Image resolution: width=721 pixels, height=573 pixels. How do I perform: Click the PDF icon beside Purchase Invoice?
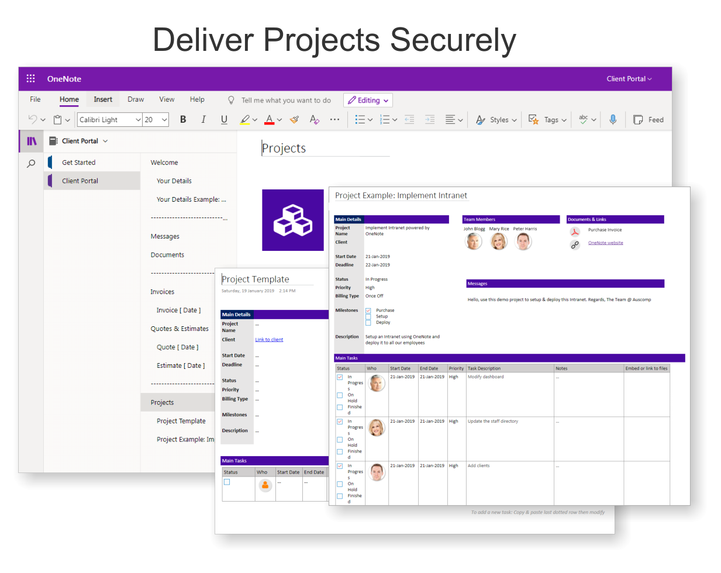(575, 232)
